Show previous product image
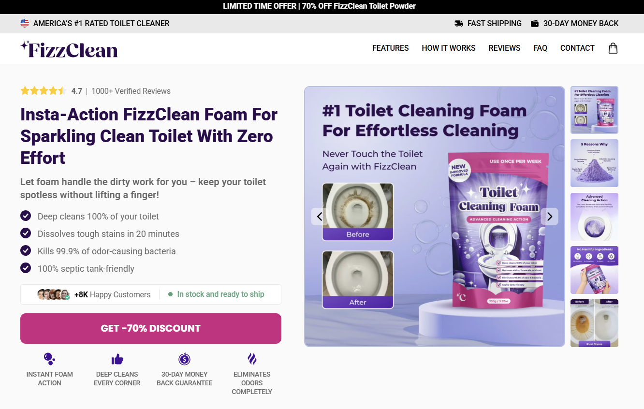The image size is (644, 409). click(x=320, y=217)
